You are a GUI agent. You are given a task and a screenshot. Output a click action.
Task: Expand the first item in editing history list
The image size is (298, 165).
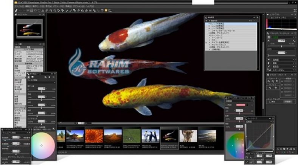(x=208, y=24)
